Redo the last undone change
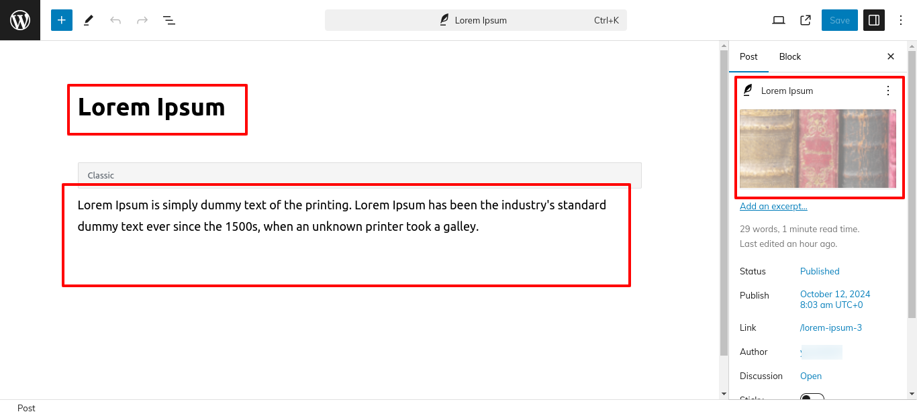 point(142,20)
